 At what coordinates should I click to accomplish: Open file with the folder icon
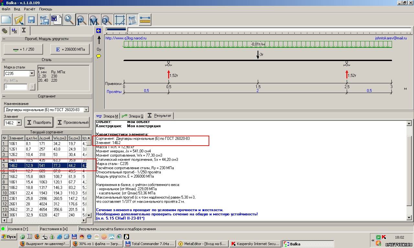[19, 20]
